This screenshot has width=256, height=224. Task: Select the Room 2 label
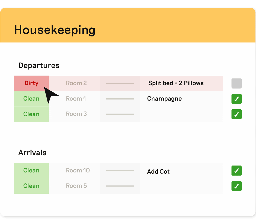pos(76,83)
